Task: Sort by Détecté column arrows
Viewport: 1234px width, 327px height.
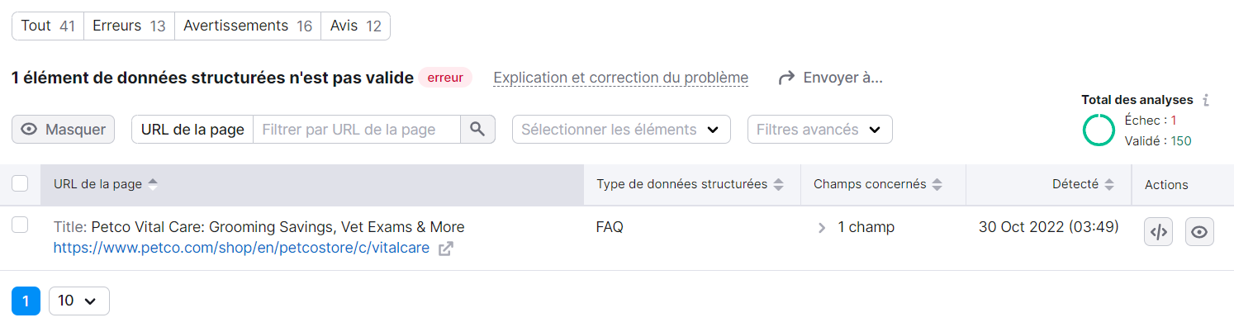Action: click(1109, 185)
